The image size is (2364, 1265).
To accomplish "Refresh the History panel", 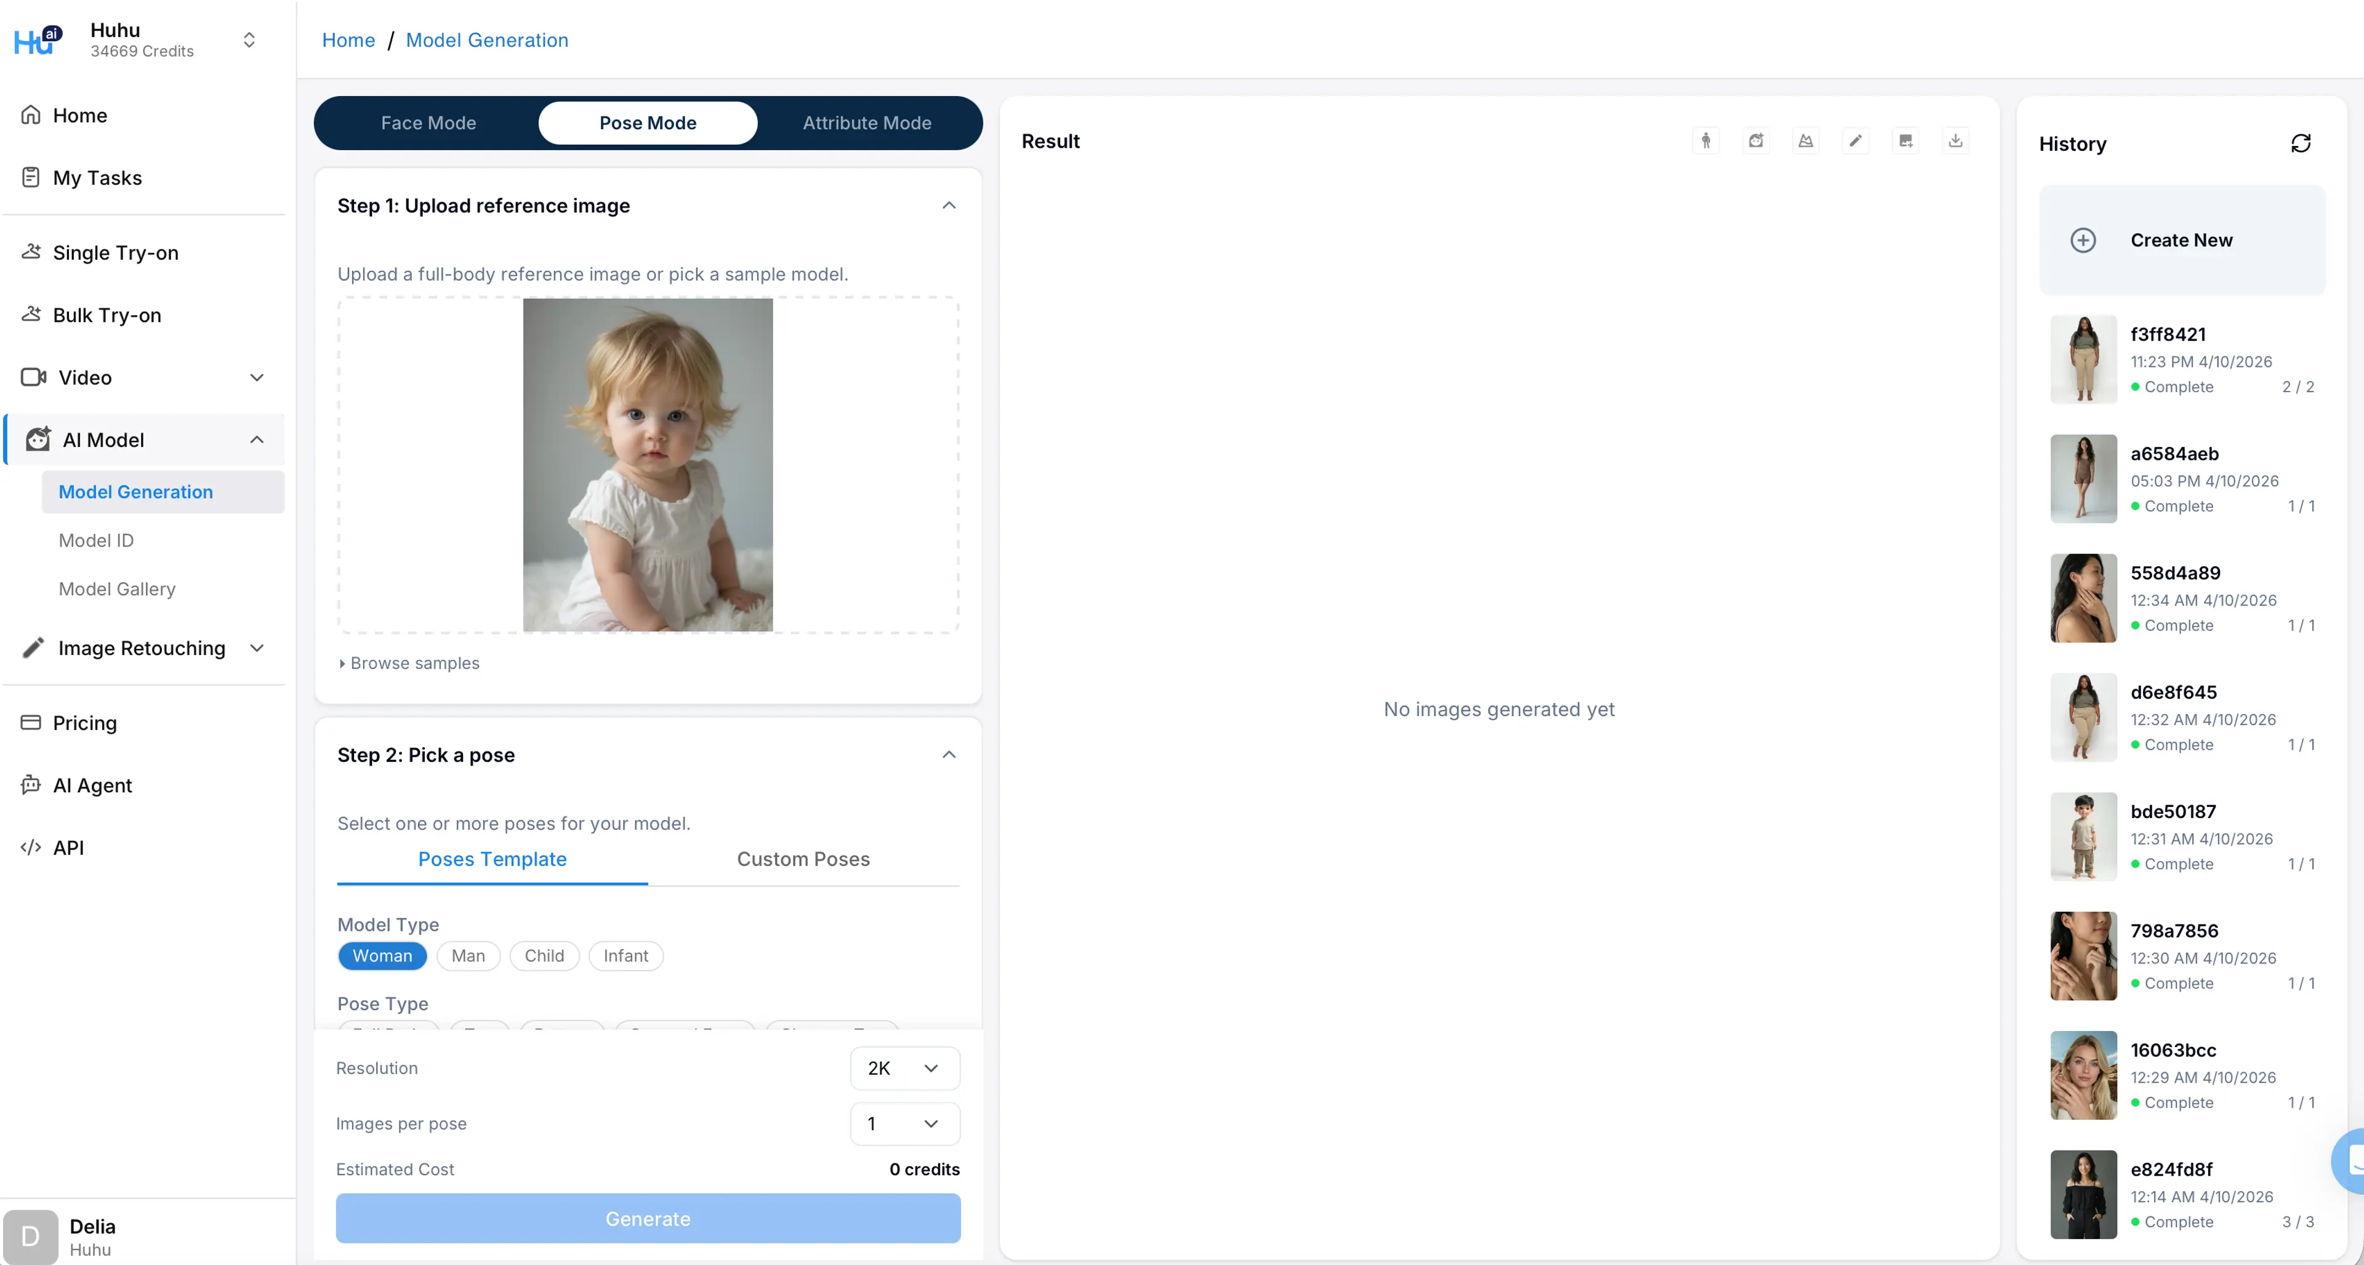I will tap(2300, 143).
